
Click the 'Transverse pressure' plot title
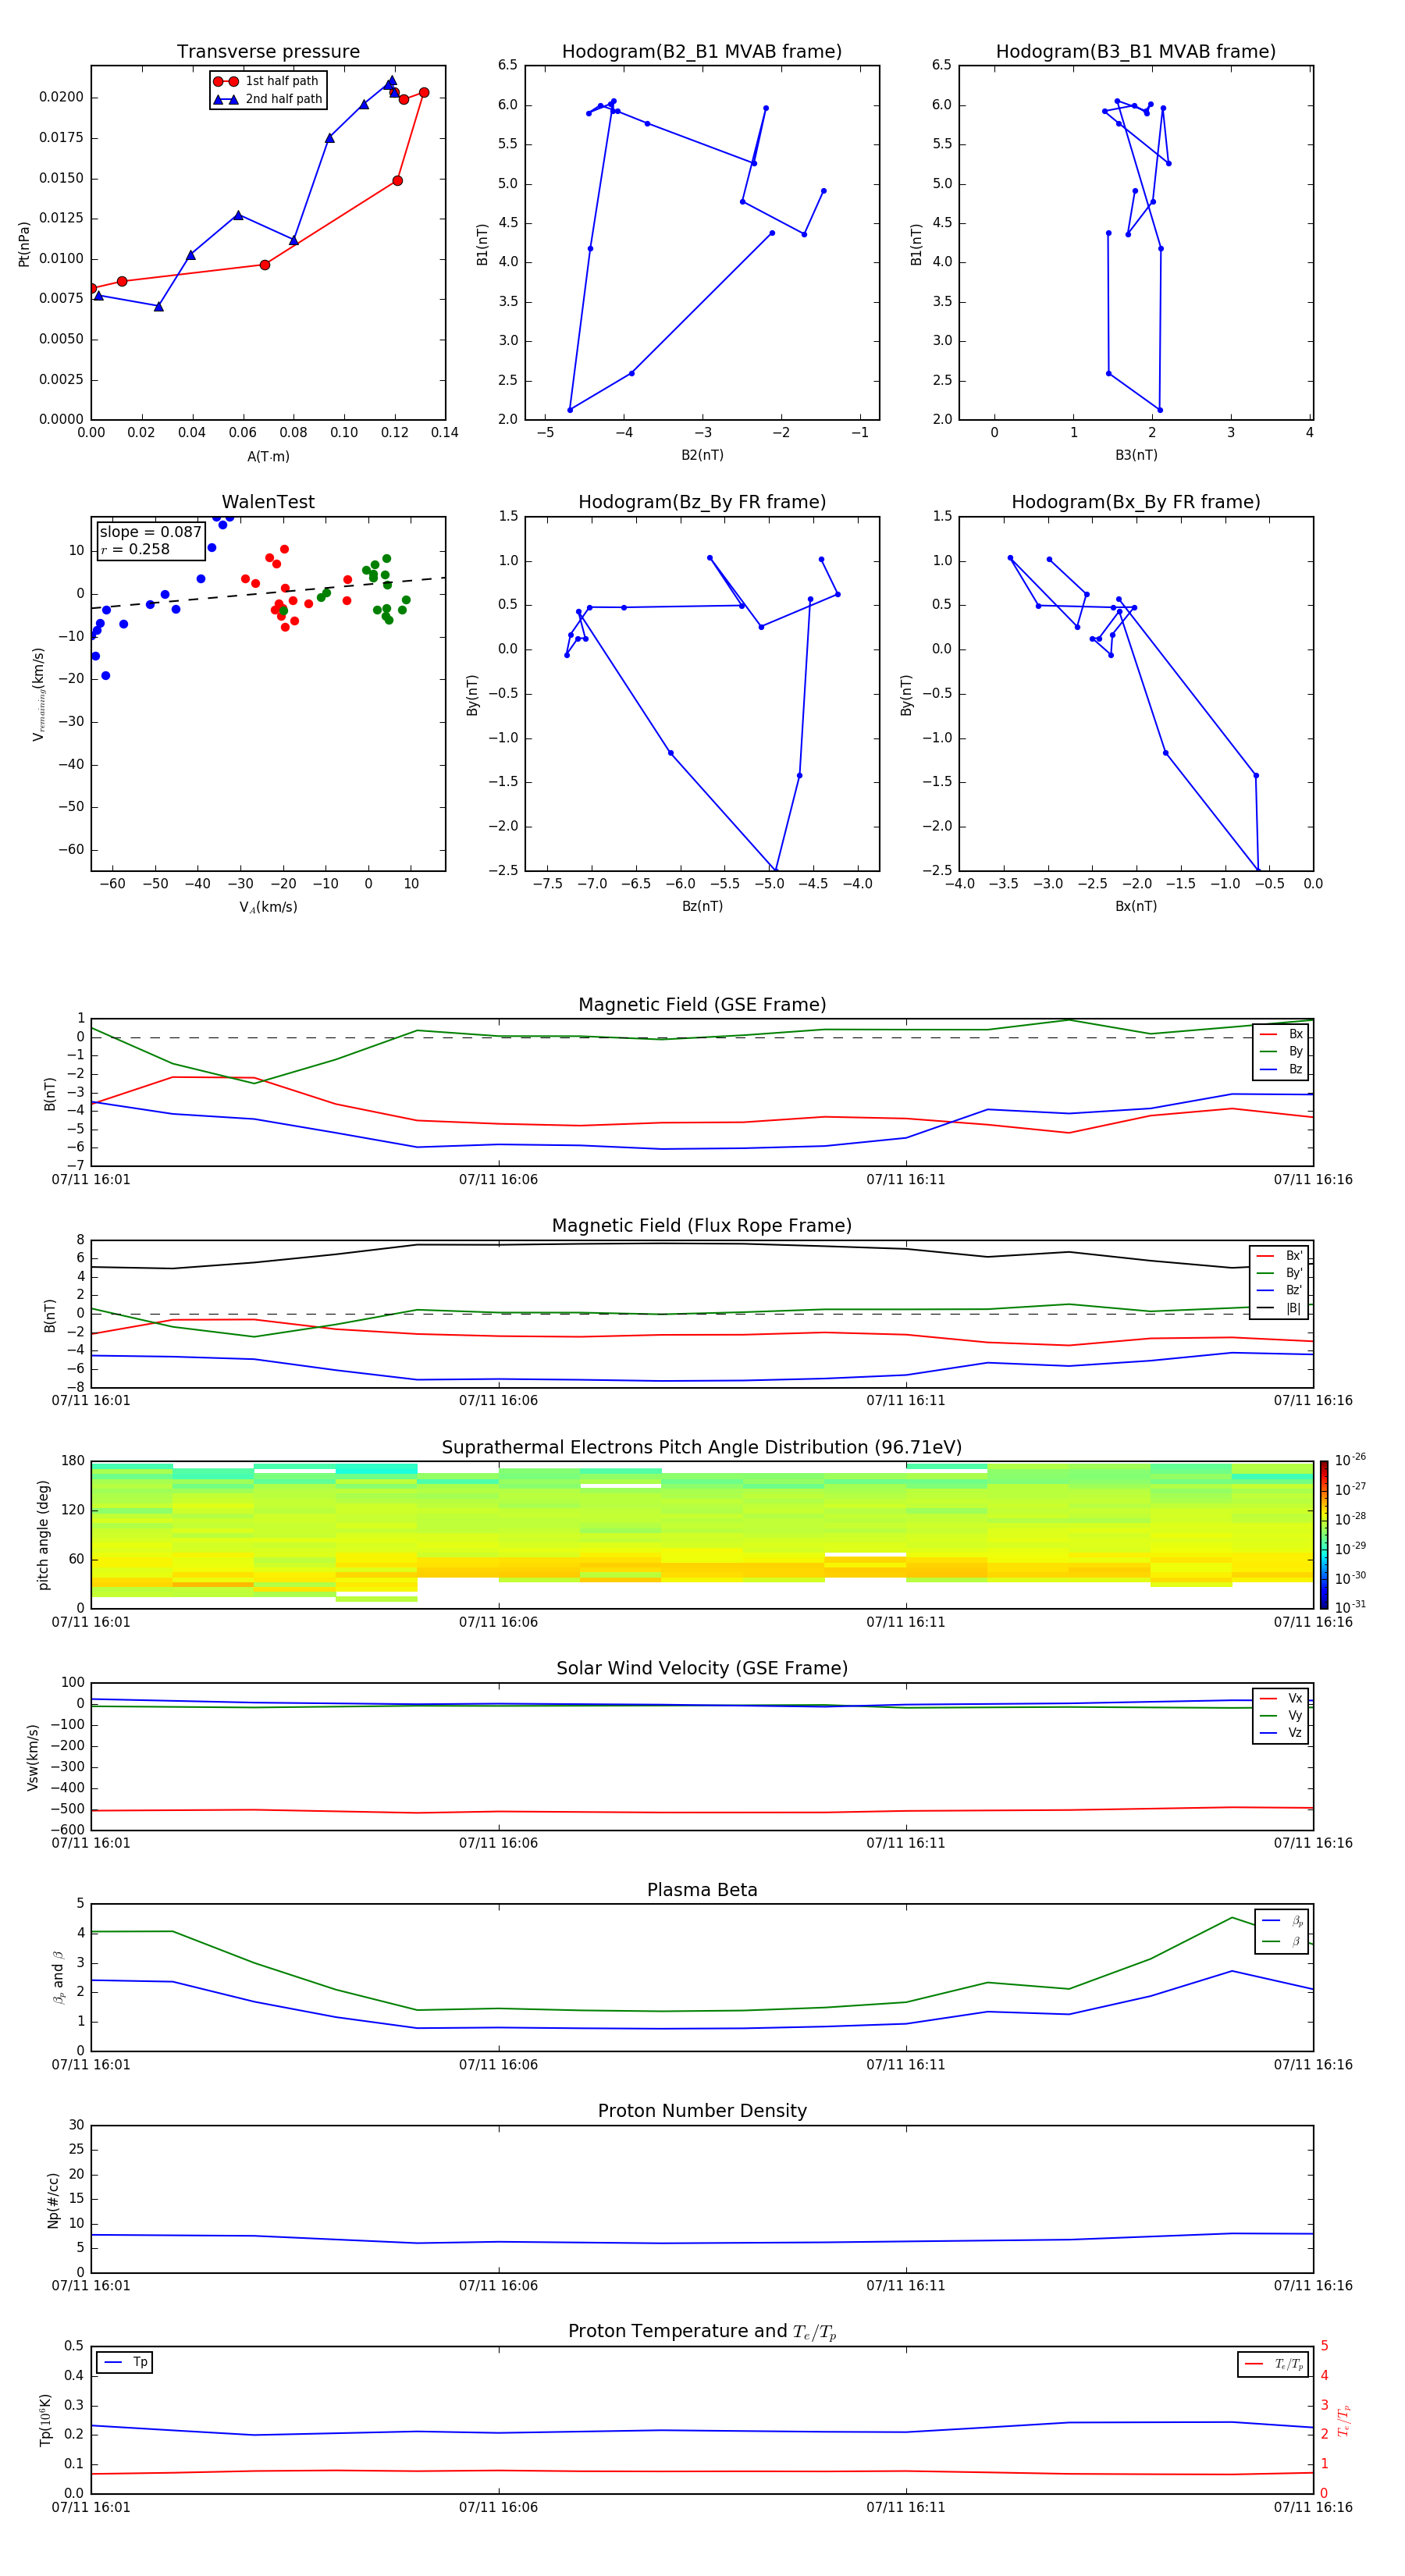pyautogui.click(x=268, y=51)
